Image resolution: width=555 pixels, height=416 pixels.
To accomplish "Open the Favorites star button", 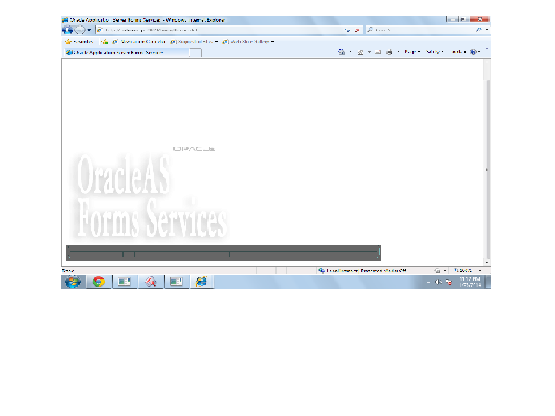I will (79, 42).
